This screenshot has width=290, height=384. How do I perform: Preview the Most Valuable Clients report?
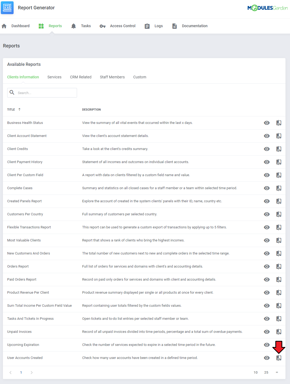click(x=267, y=240)
